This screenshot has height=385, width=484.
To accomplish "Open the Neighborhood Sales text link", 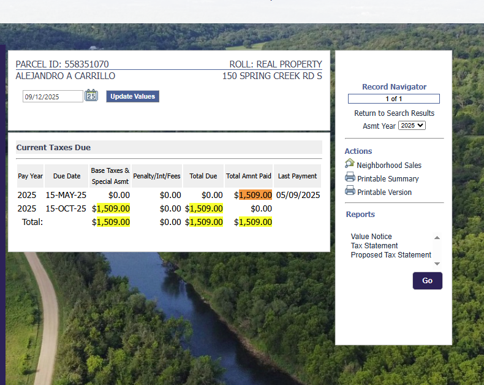I will tap(389, 165).
